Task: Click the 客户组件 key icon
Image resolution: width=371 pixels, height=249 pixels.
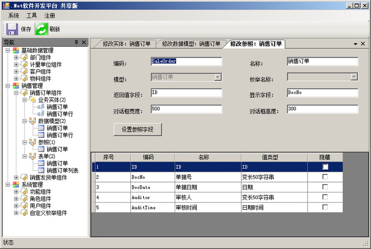Action: pos(25,72)
